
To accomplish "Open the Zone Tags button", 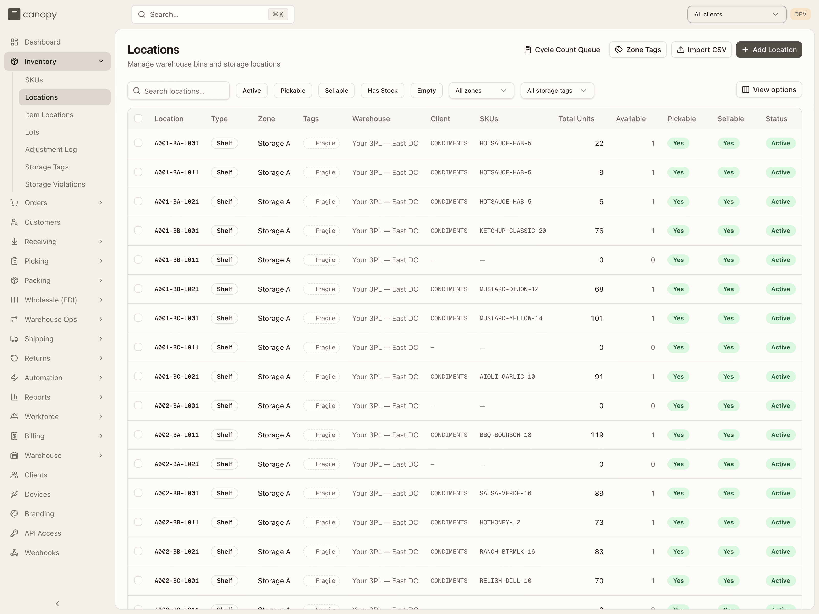I will [638, 50].
